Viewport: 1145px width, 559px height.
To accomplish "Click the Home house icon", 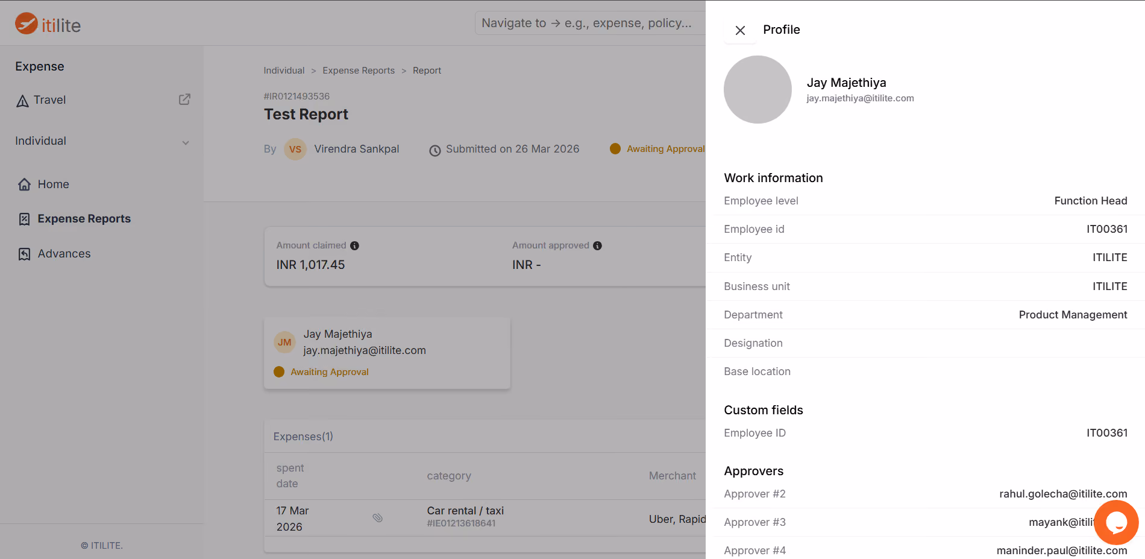I will [x=24, y=185].
